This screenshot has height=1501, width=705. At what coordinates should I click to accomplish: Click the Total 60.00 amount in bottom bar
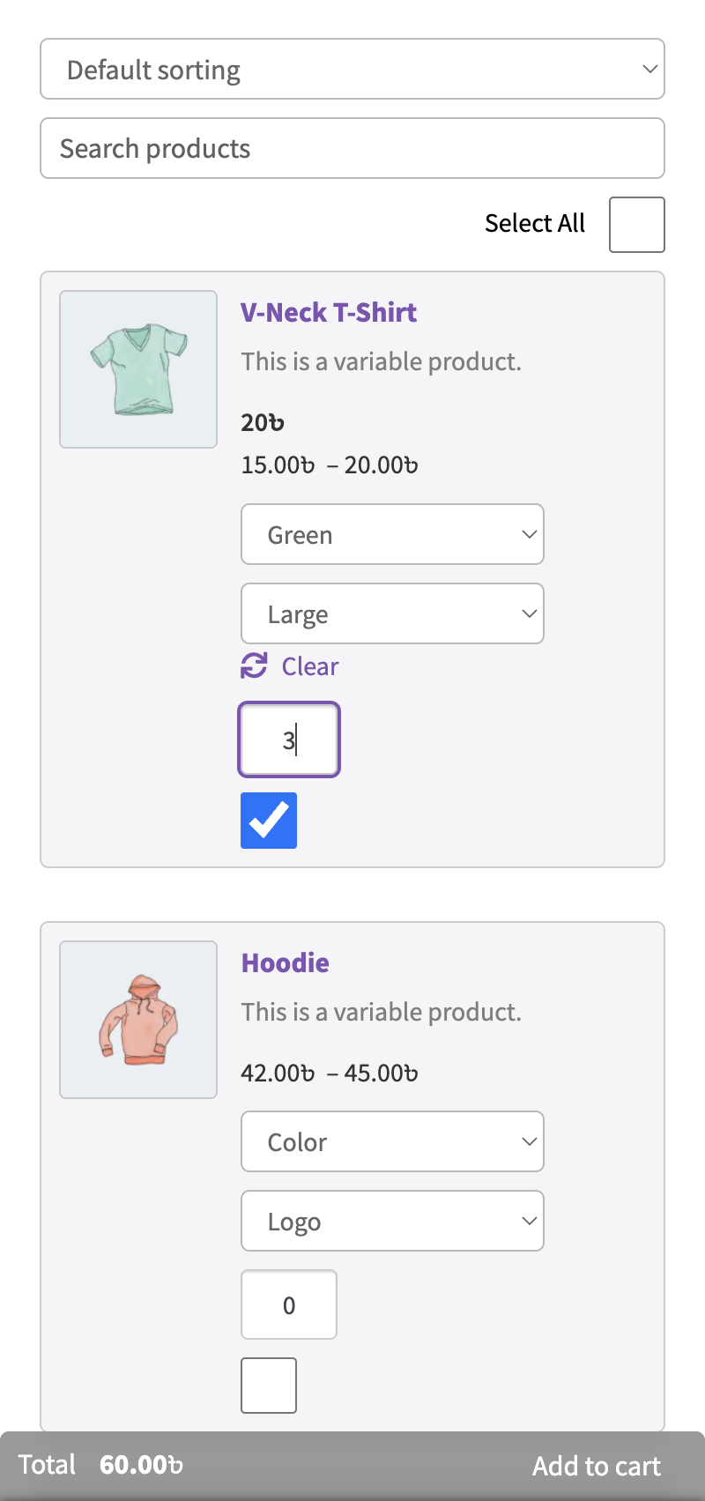click(141, 1465)
